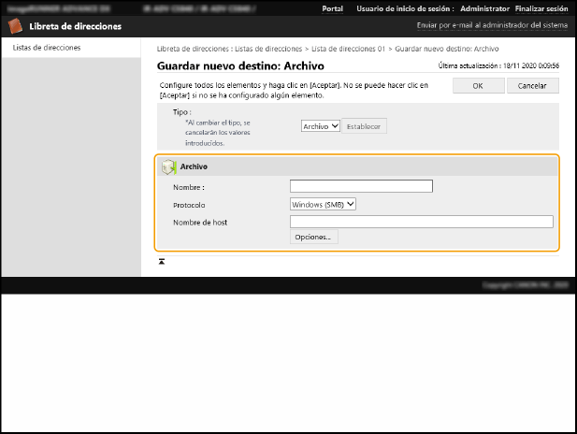The image size is (577, 434).
Task: Click the back-to-top arrow icon
Action: (x=162, y=261)
